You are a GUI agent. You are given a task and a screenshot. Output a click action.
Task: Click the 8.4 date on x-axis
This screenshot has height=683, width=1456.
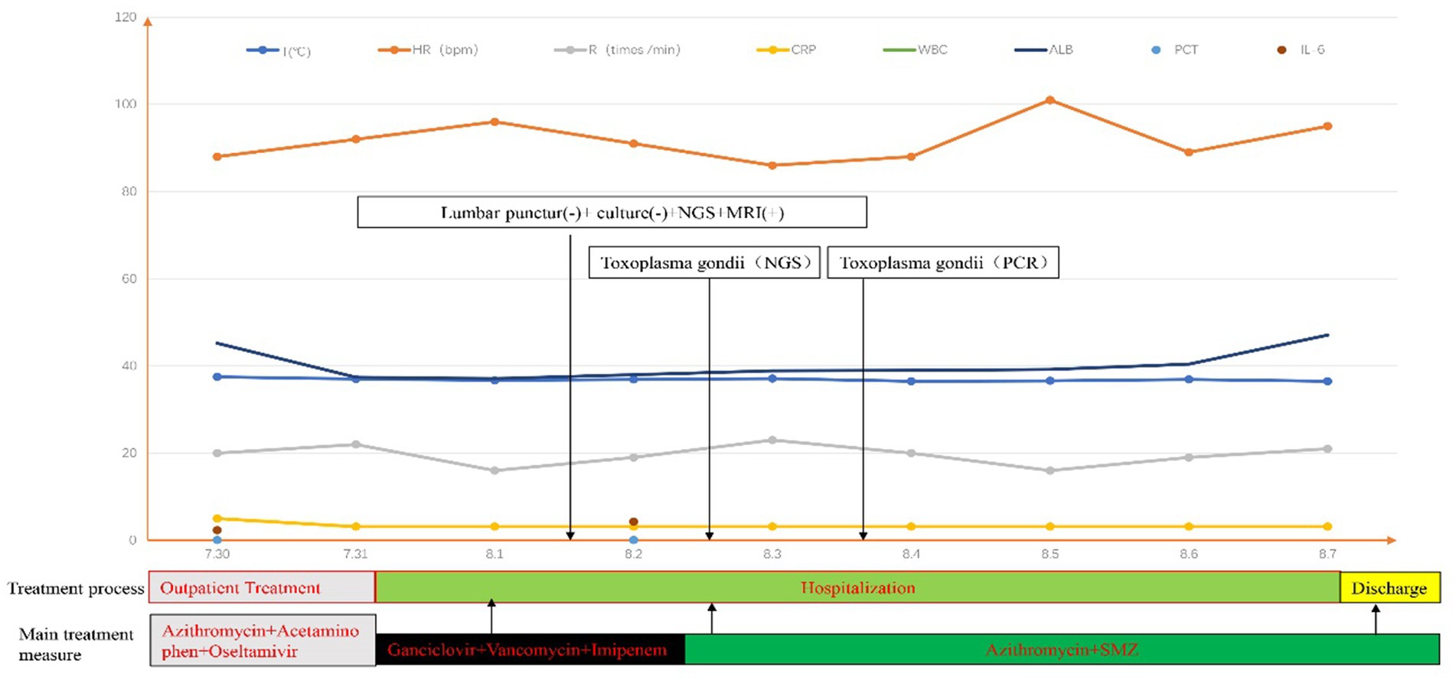click(911, 554)
